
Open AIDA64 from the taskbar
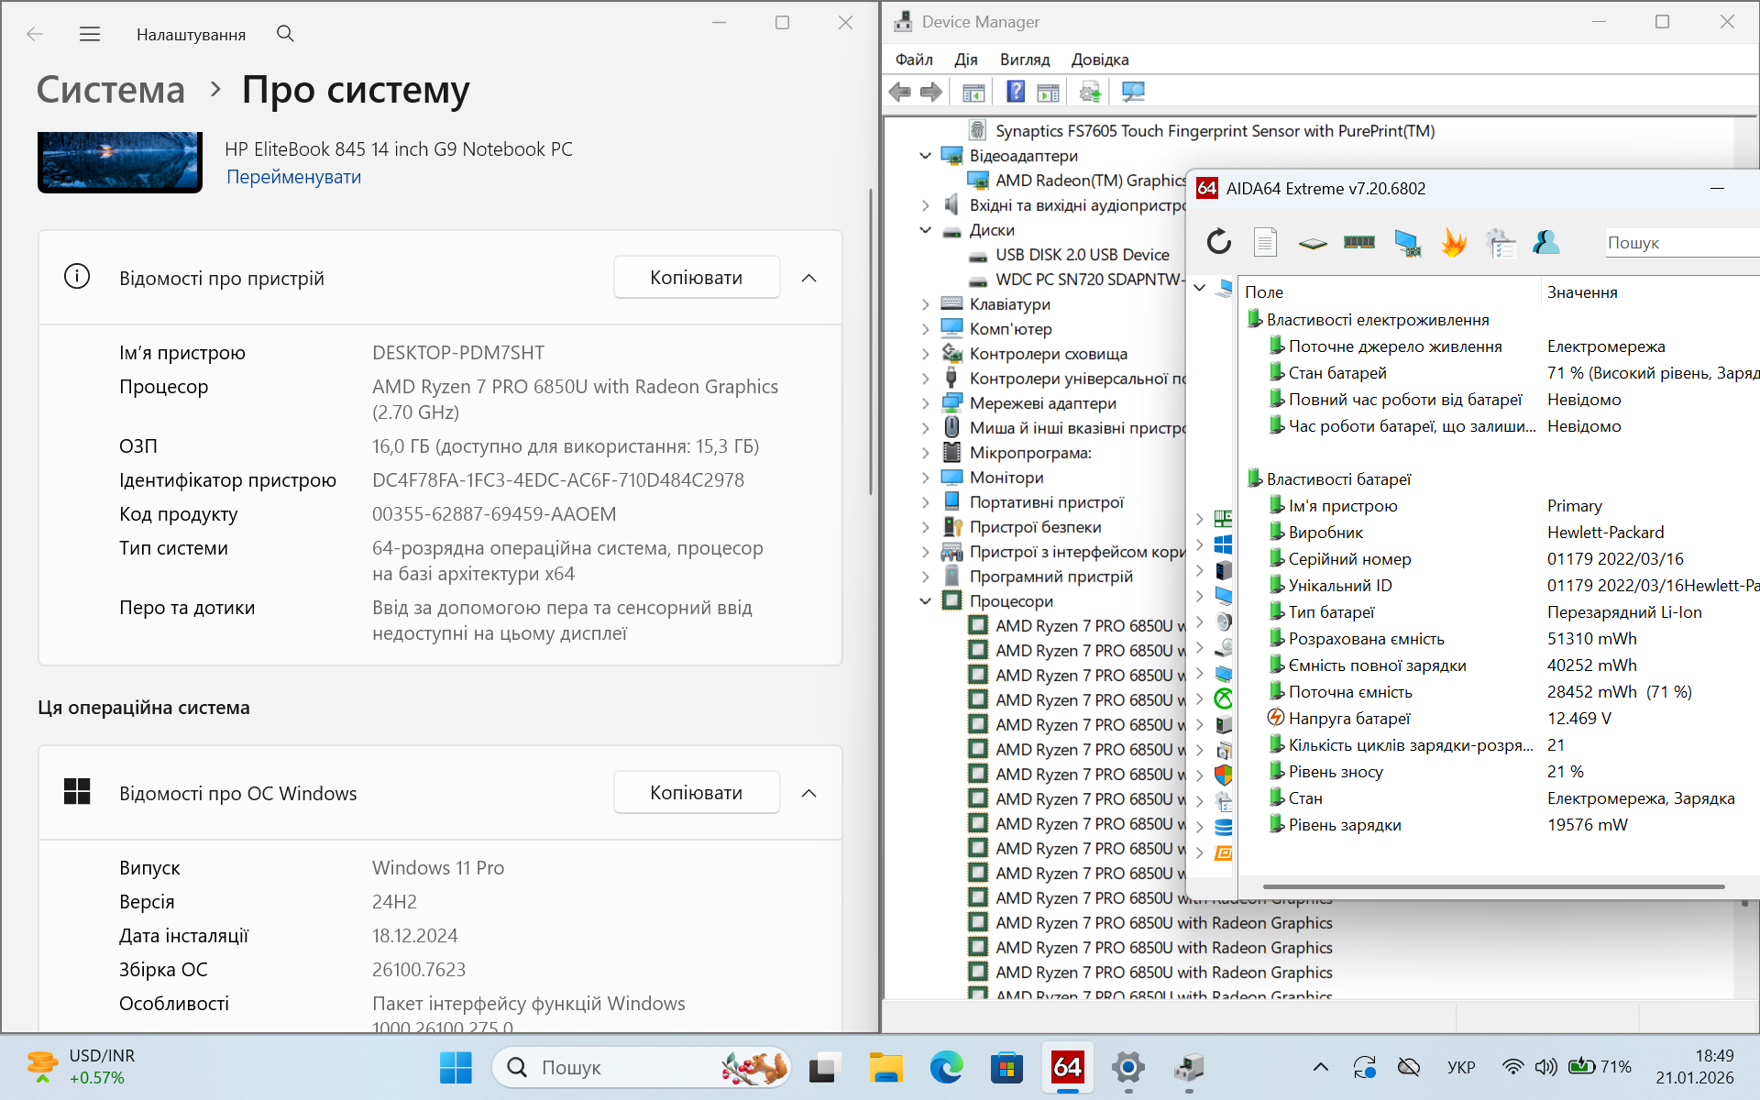point(1067,1067)
